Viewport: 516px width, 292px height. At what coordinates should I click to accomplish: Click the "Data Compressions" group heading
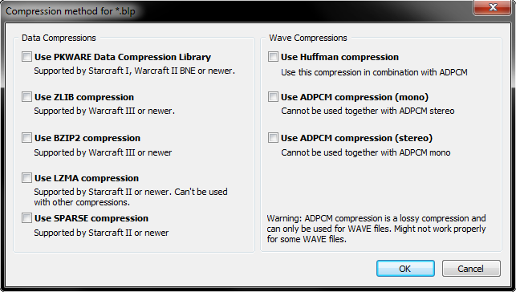[x=59, y=38]
